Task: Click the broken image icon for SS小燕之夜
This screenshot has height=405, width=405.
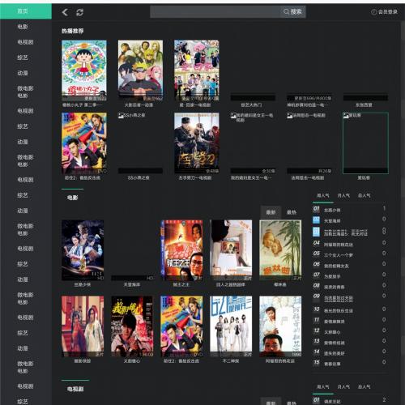Action: click(x=121, y=116)
